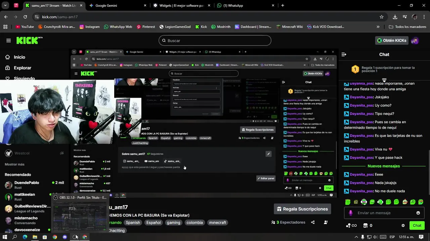Click OBS Studio taskbar icon
Screen dimensions: 430x241
point(75,237)
